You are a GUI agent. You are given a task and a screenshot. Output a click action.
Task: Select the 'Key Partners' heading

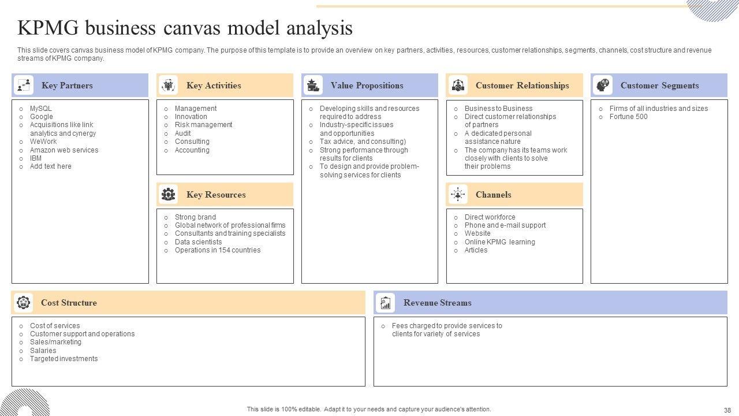(67, 86)
